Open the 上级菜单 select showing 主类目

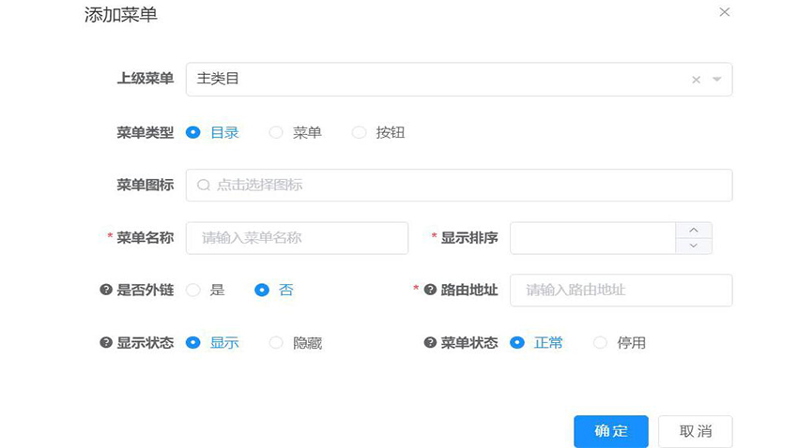pyautogui.click(x=458, y=80)
